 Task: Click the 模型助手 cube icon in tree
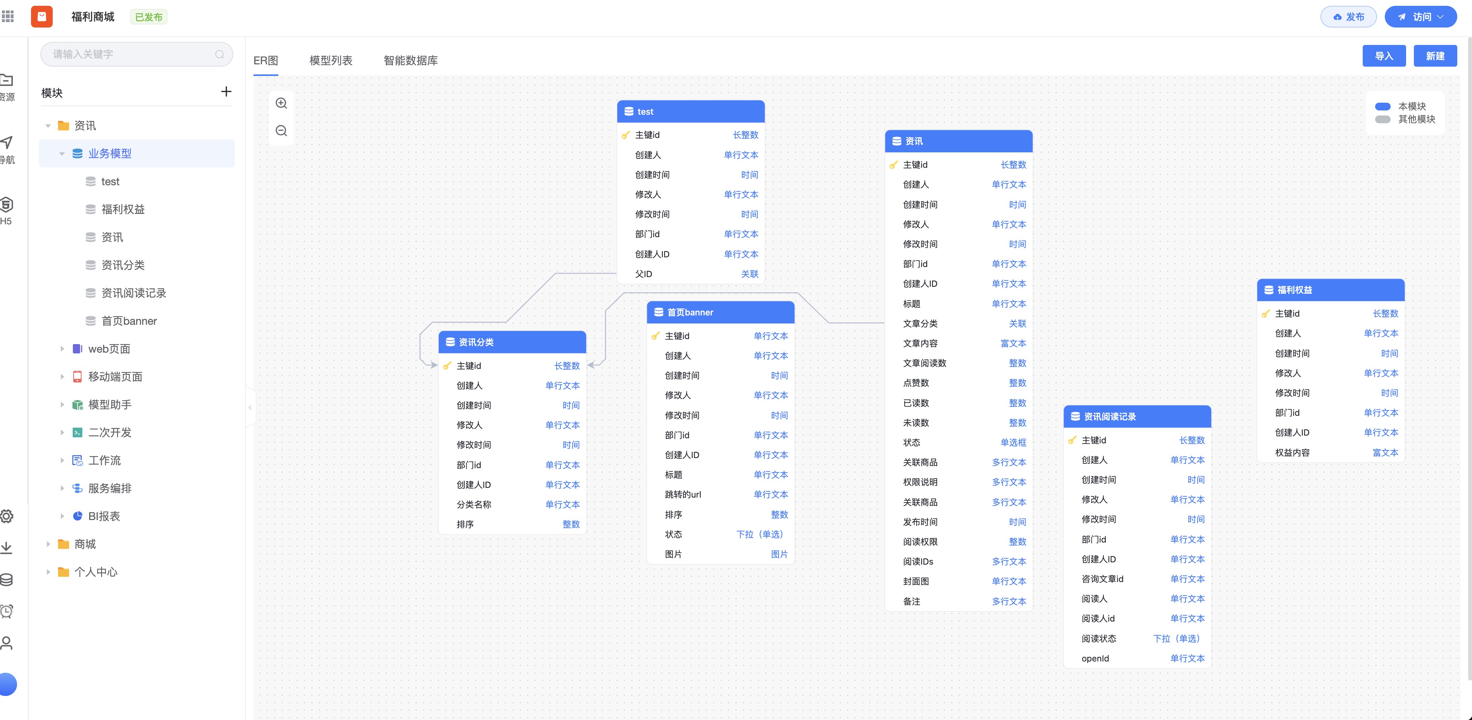pos(77,405)
